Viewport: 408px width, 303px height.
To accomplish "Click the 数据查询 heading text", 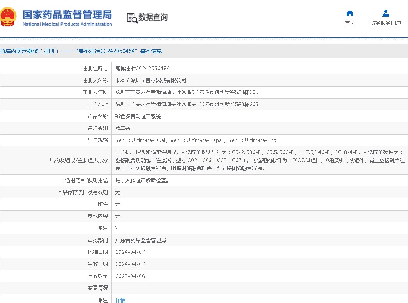I will (x=153, y=18).
